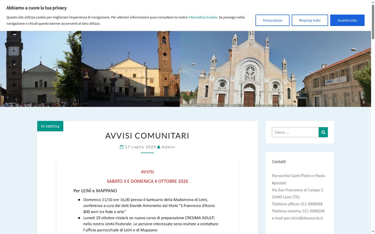Open the Admin author link
375x234 pixels.
tap(168, 147)
